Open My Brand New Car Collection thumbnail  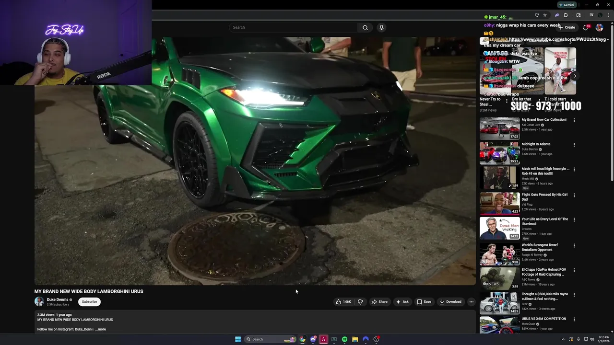click(x=499, y=128)
